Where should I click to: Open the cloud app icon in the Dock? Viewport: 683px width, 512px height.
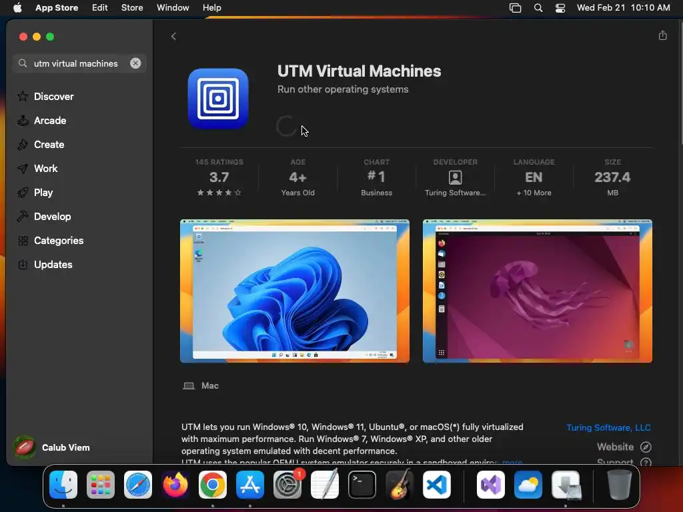528,485
